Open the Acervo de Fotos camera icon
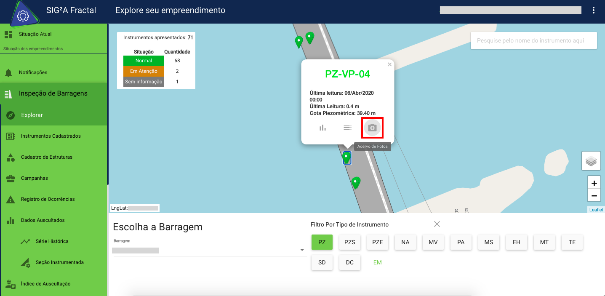The width and height of the screenshot is (605, 296). 372,128
